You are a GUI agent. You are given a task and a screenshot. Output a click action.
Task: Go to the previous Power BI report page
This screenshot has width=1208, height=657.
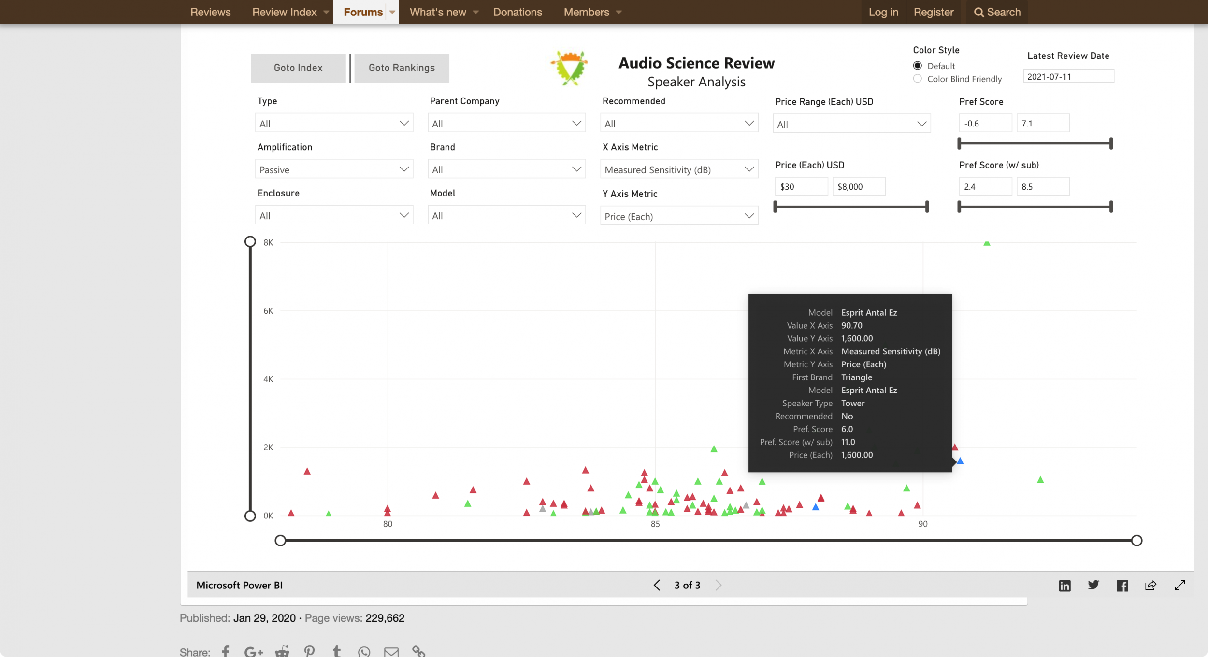pyautogui.click(x=657, y=585)
